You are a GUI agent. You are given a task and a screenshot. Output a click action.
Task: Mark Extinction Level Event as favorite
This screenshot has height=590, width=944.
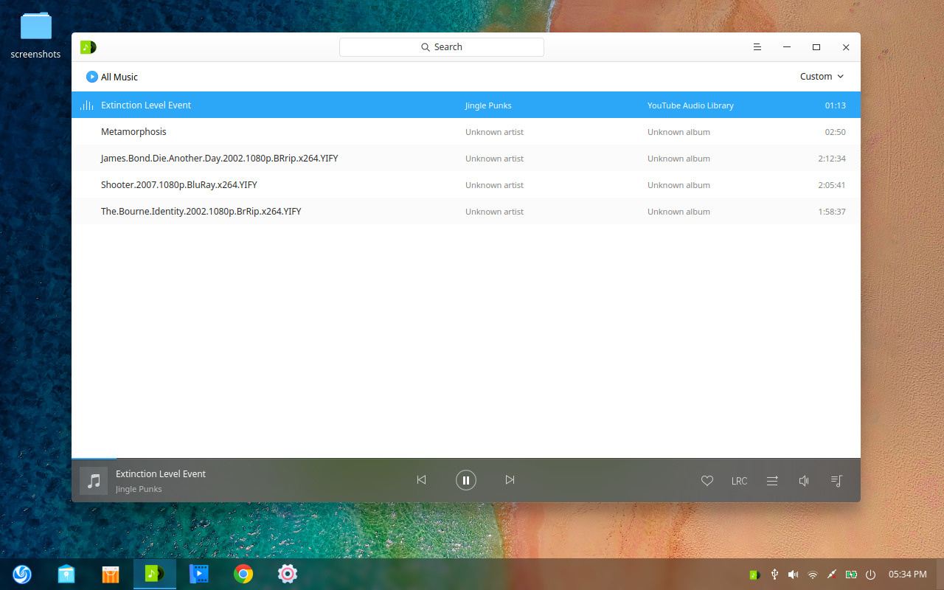(707, 480)
